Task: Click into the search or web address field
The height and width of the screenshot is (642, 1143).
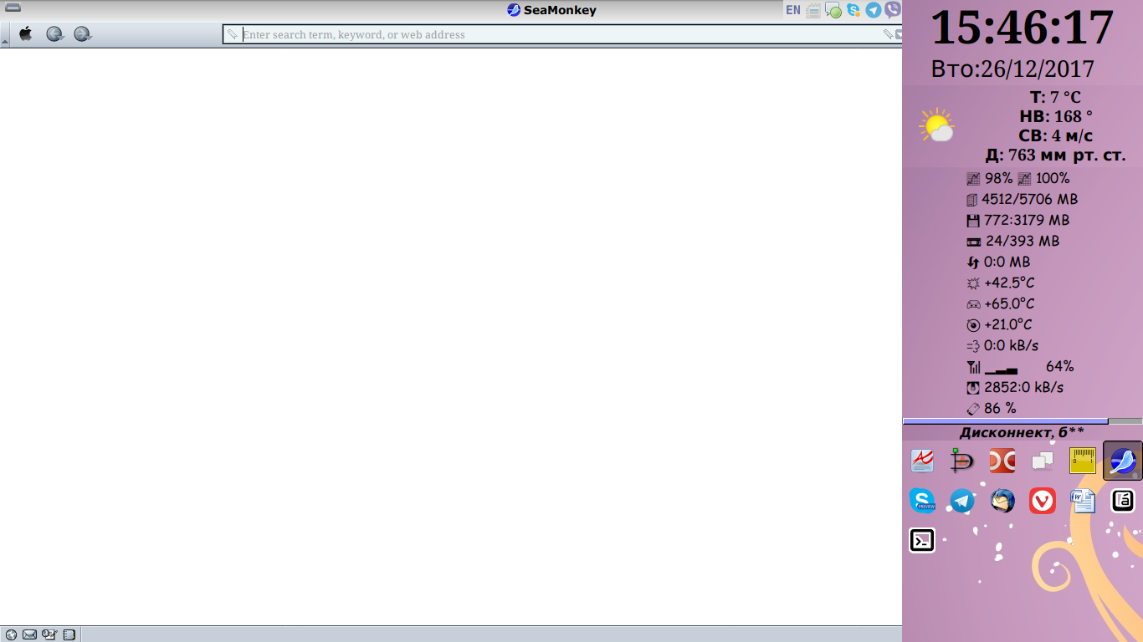Action: [x=561, y=34]
